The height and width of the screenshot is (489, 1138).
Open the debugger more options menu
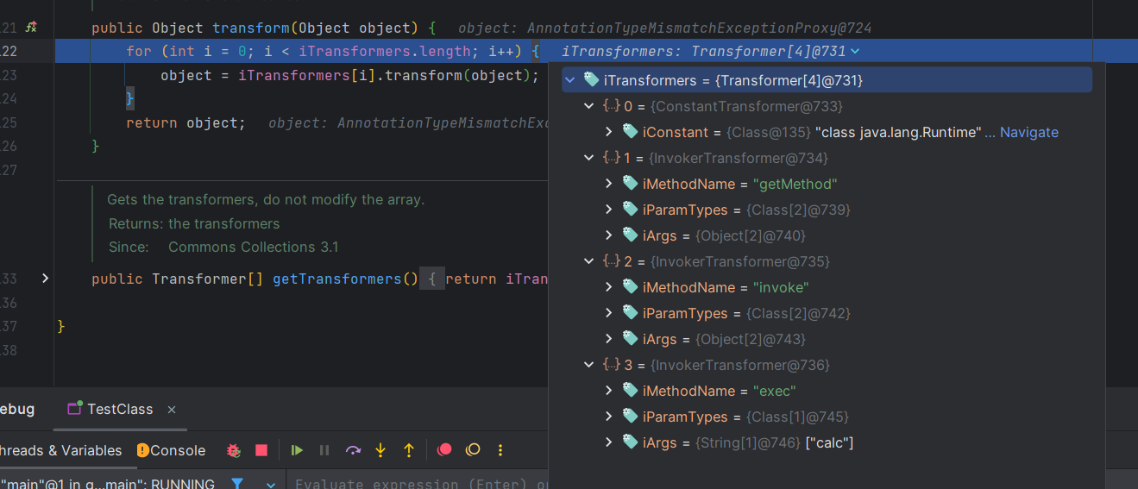pyautogui.click(x=500, y=450)
